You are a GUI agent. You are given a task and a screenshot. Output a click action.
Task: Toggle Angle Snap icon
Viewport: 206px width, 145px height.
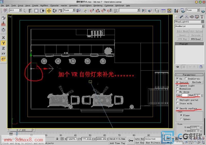click(x=98, y=11)
